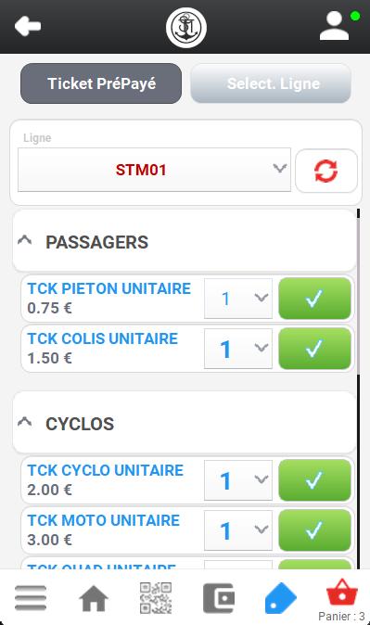Open the user profile icon
This screenshot has height=625, width=370.
[x=335, y=26]
